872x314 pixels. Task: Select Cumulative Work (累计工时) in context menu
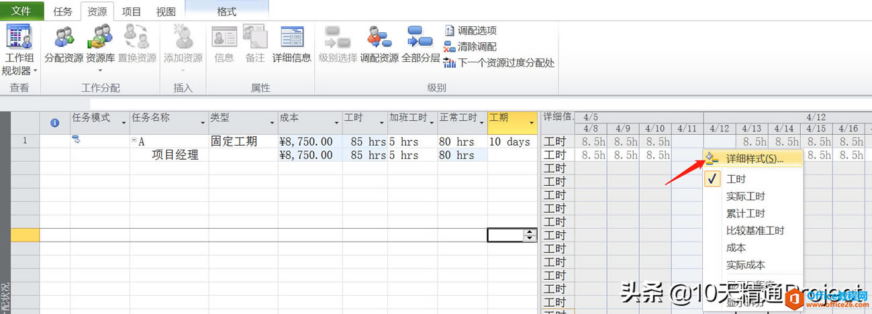click(752, 213)
